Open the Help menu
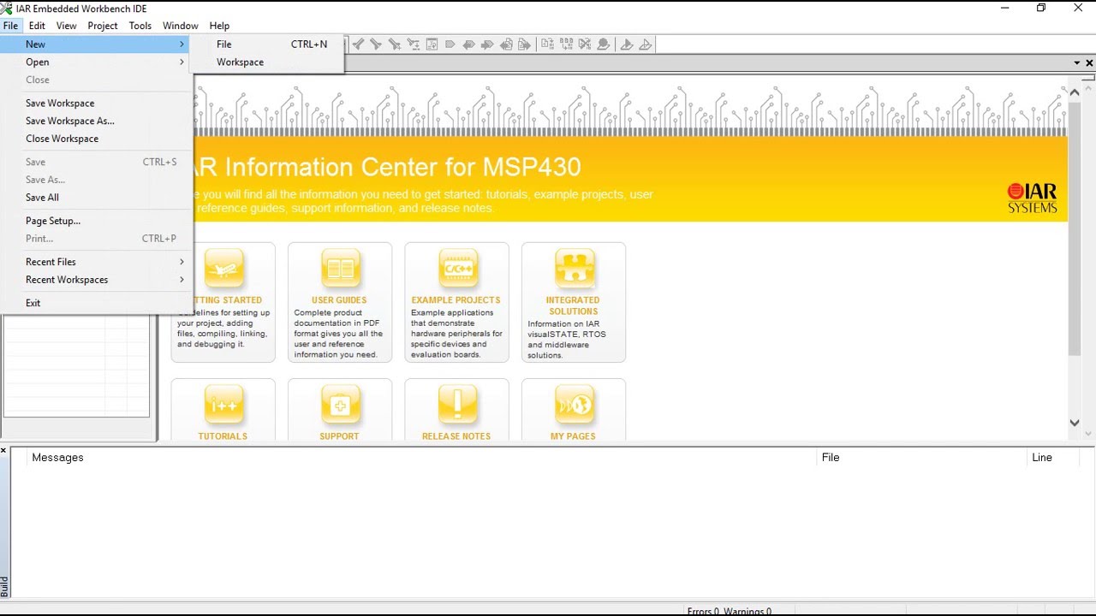 [220, 26]
